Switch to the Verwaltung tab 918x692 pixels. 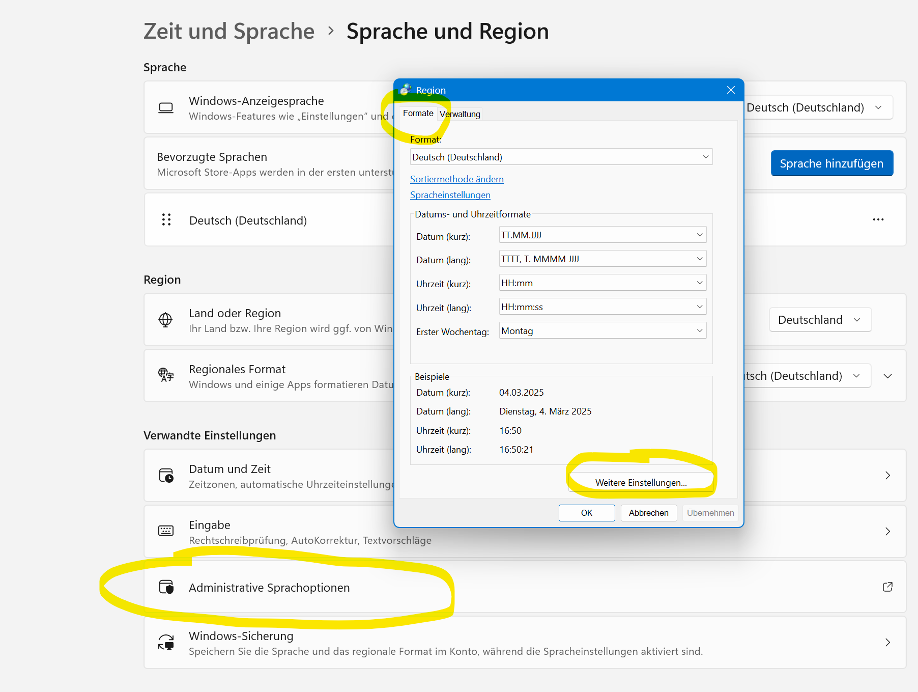(460, 114)
